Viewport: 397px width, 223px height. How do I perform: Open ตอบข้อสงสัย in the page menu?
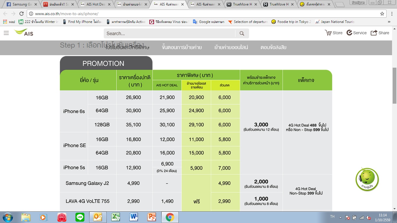click(x=273, y=47)
